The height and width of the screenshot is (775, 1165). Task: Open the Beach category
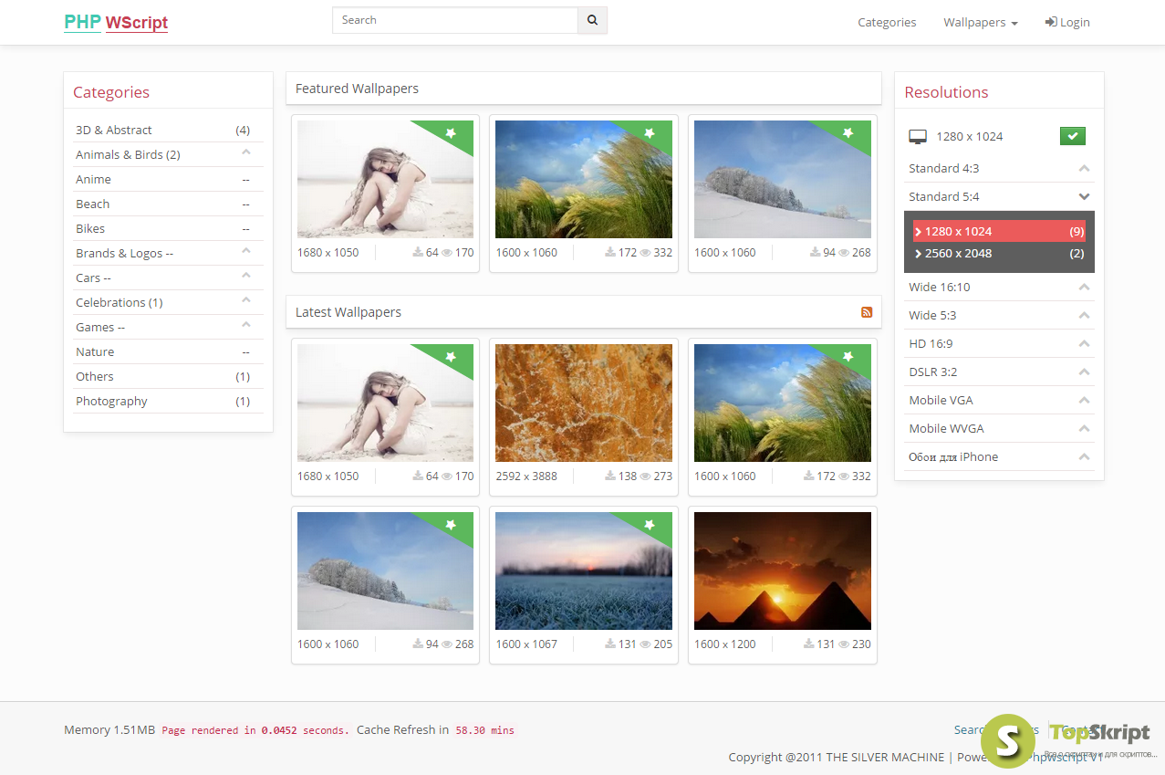(168, 204)
